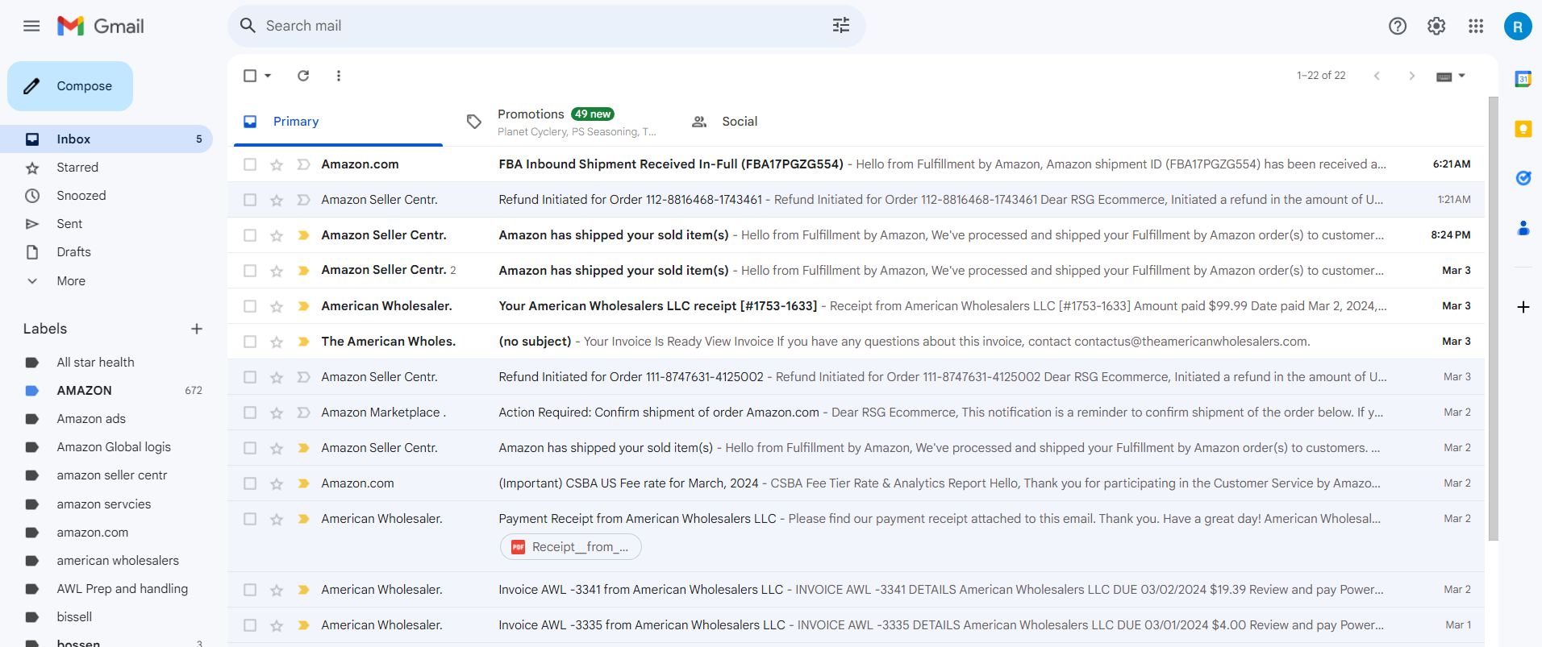1542x647 pixels.
Task: Select the Action Required email checkbox
Action: coord(250,413)
